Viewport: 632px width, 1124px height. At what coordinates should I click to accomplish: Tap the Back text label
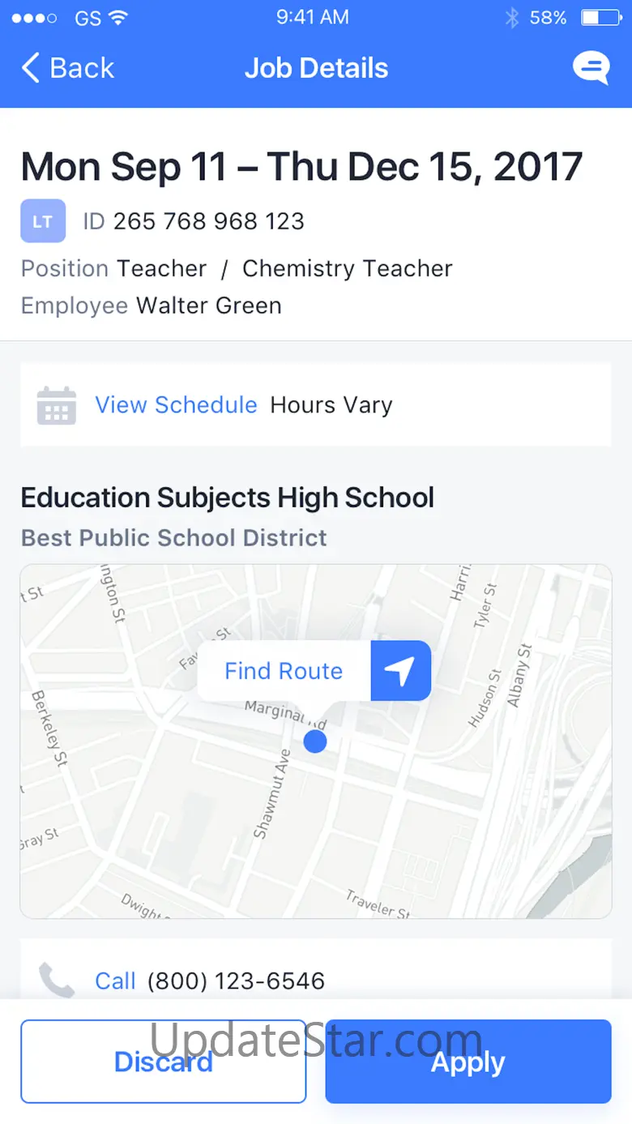coord(82,68)
